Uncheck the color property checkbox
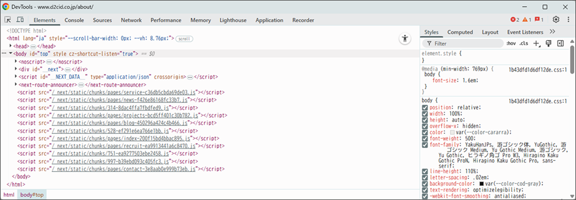This screenshot has height=200, width=576. (425, 132)
